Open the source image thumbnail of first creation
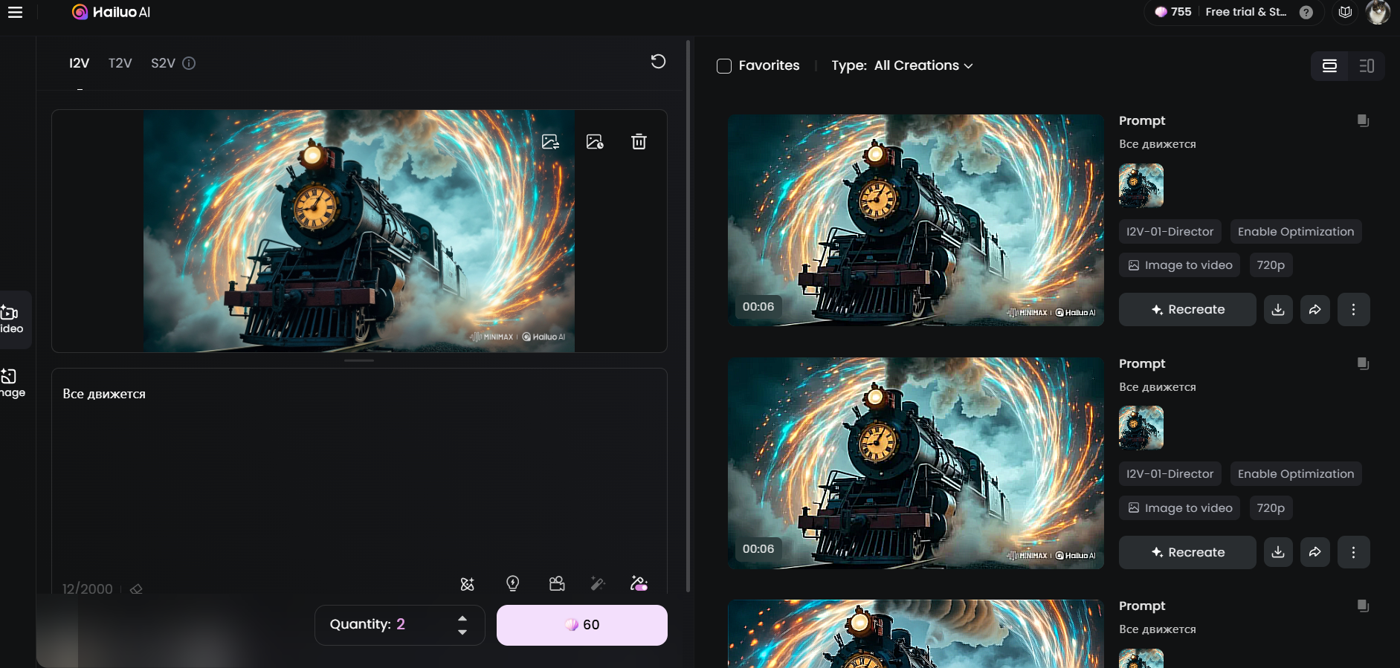Screen dimensions: 1400x668 click(x=1141, y=185)
